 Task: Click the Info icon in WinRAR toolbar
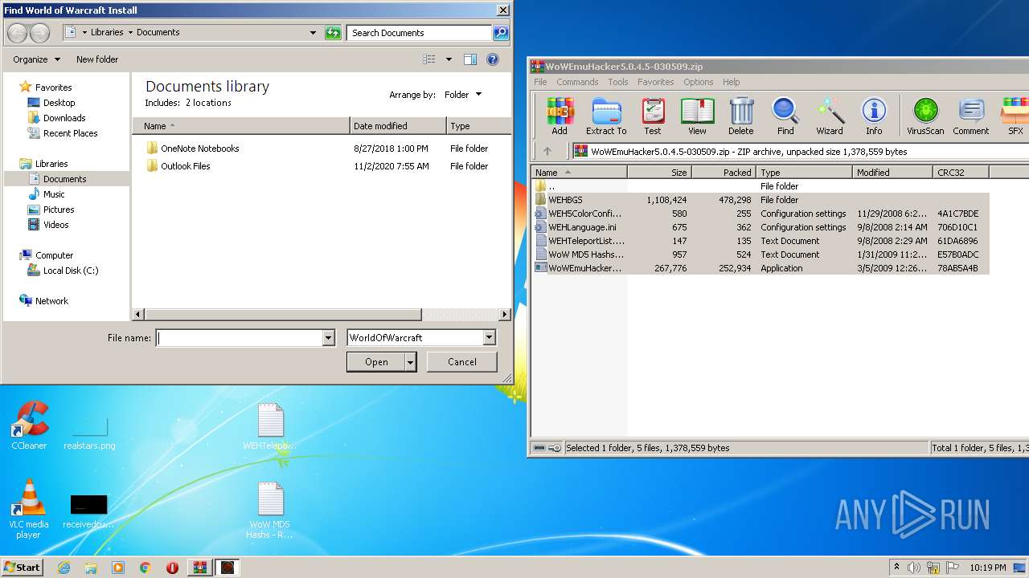(x=874, y=116)
